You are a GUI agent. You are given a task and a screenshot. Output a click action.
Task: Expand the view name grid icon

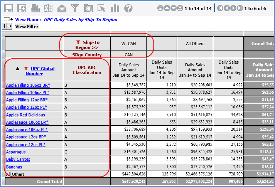click(8, 19)
